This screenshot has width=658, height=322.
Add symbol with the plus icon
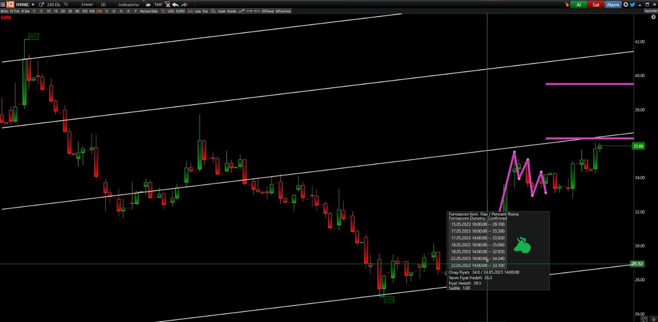(33, 4)
